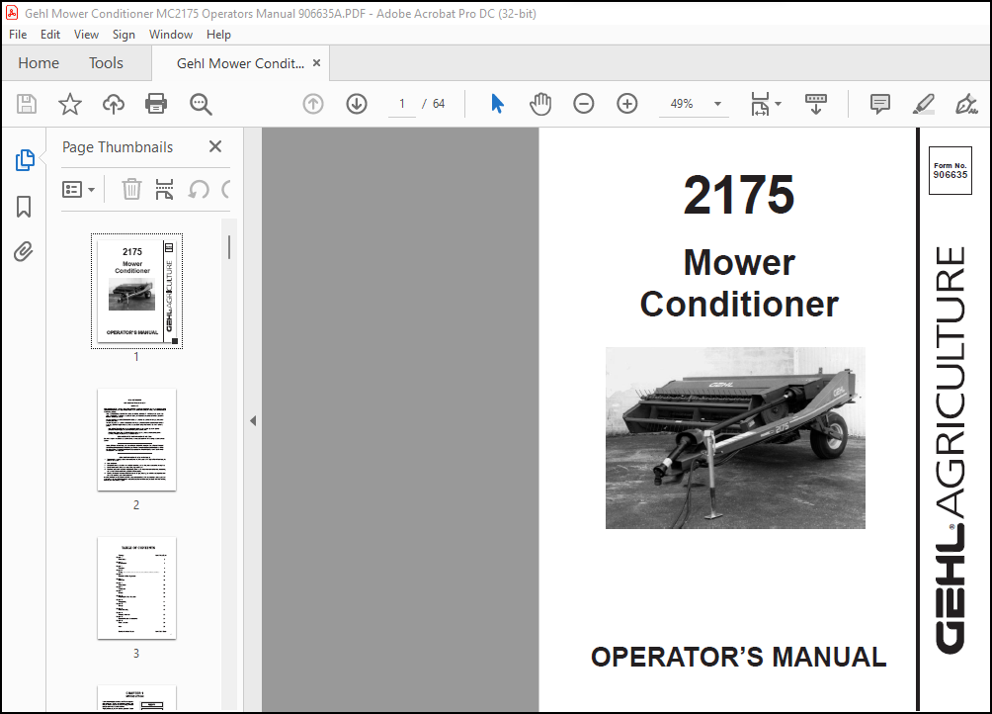Click the Save file icon

tap(27, 104)
